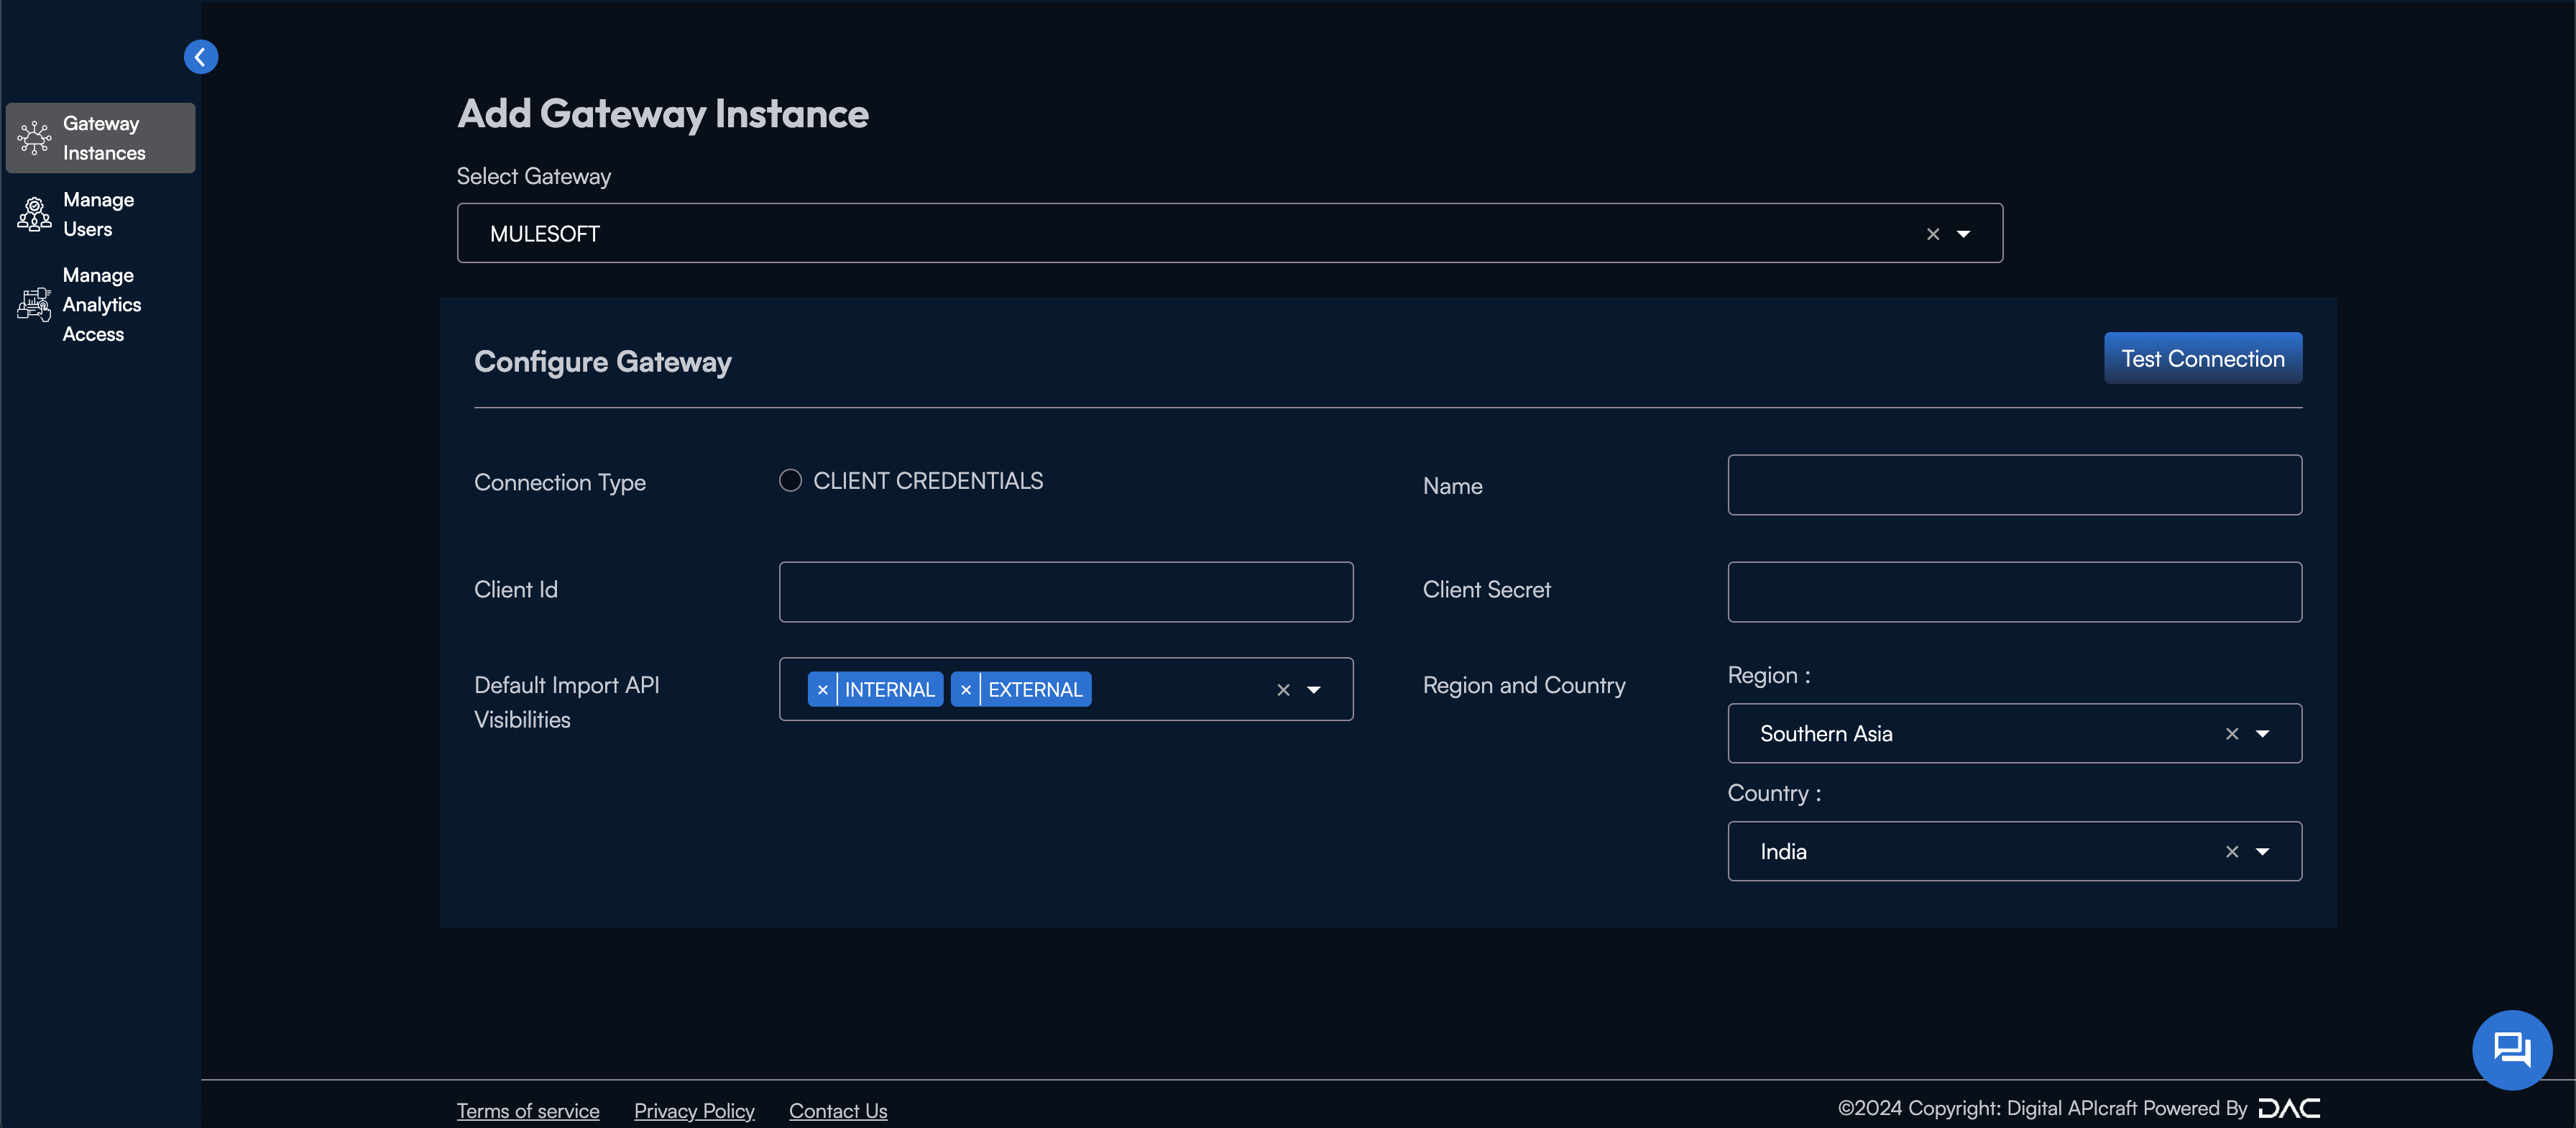Focus the Client Secret input field
Image resolution: width=2576 pixels, height=1128 pixels.
[x=2014, y=592]
